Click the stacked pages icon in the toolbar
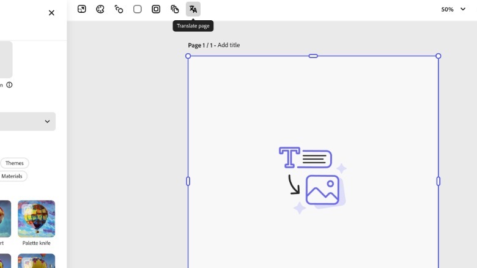This screenshot has height=268, width=477. 175,9
